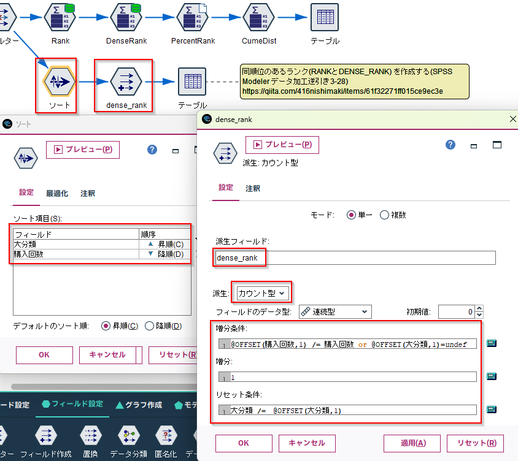Screen dimensions: 518x461
Task: Click horizontal scrollbar below ソート dialog
Action: [104, 386]
